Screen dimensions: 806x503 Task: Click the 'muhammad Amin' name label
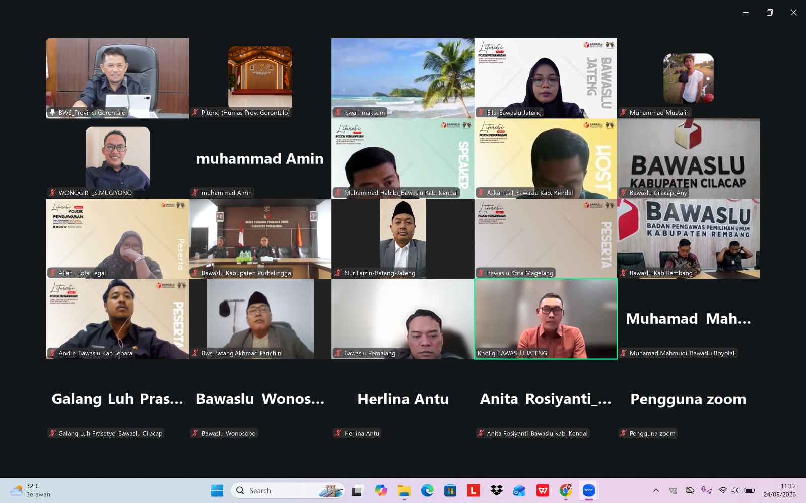coord(226,193)
